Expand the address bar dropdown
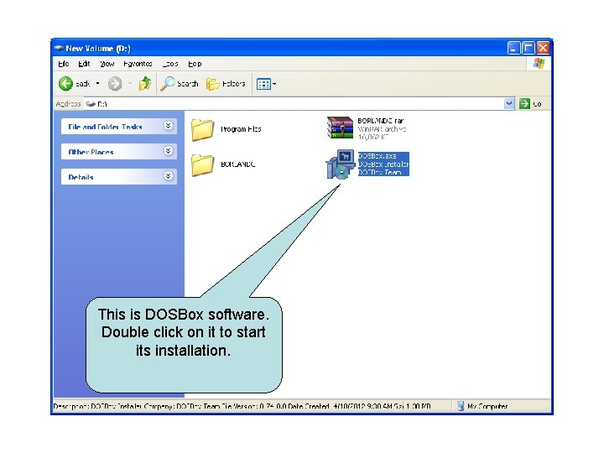604x453 pixels. pos(509,104)
